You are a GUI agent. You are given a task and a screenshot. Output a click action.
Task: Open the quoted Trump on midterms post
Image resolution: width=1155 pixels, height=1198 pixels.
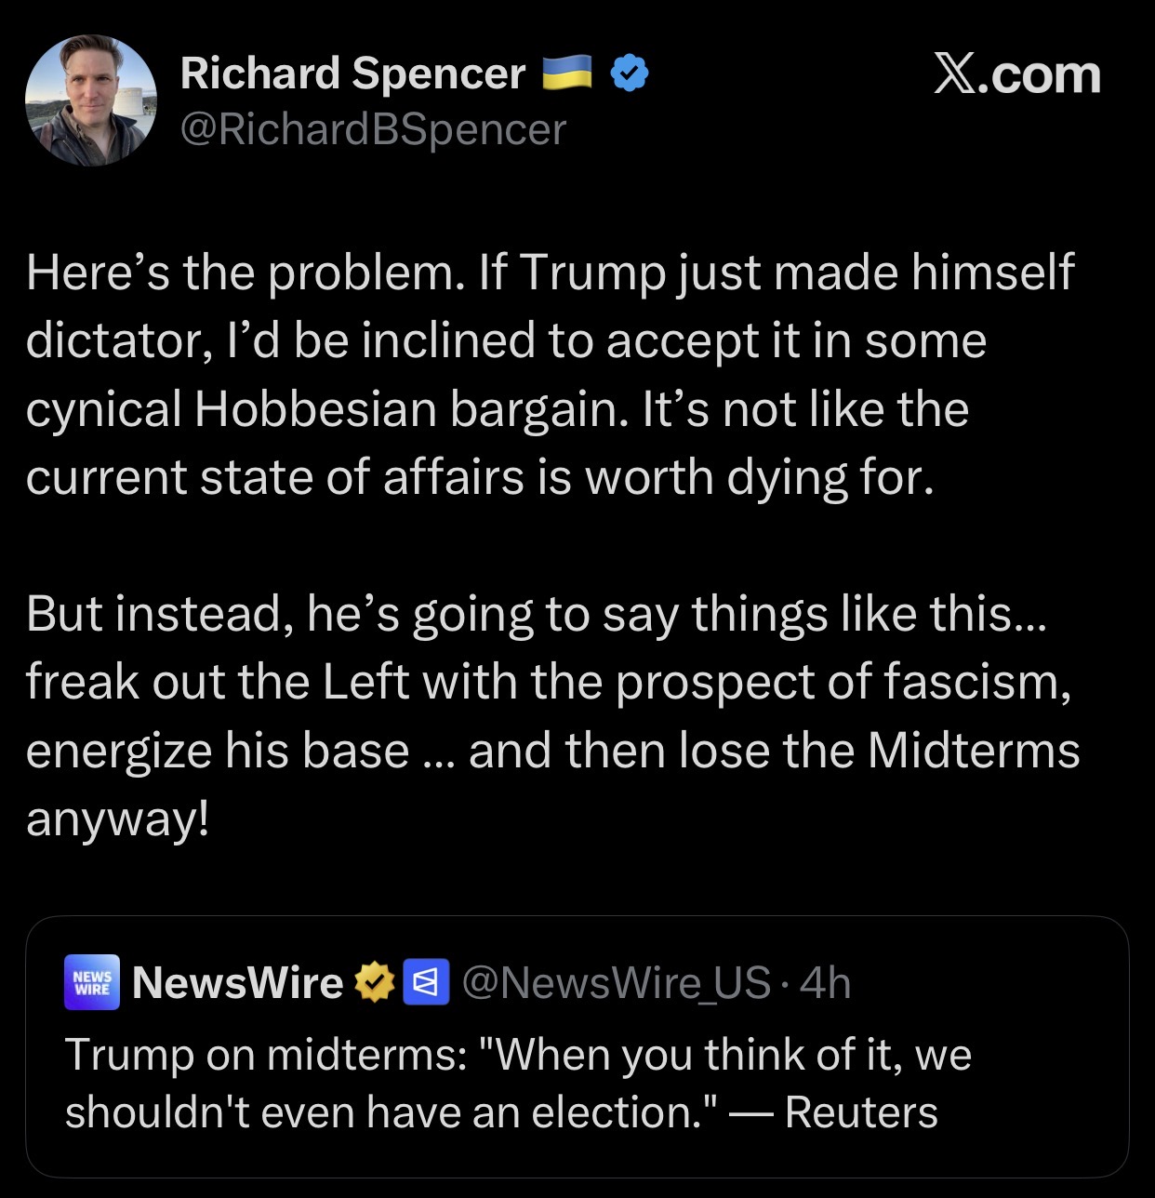pyautogui.click(x=577, y=1046)
